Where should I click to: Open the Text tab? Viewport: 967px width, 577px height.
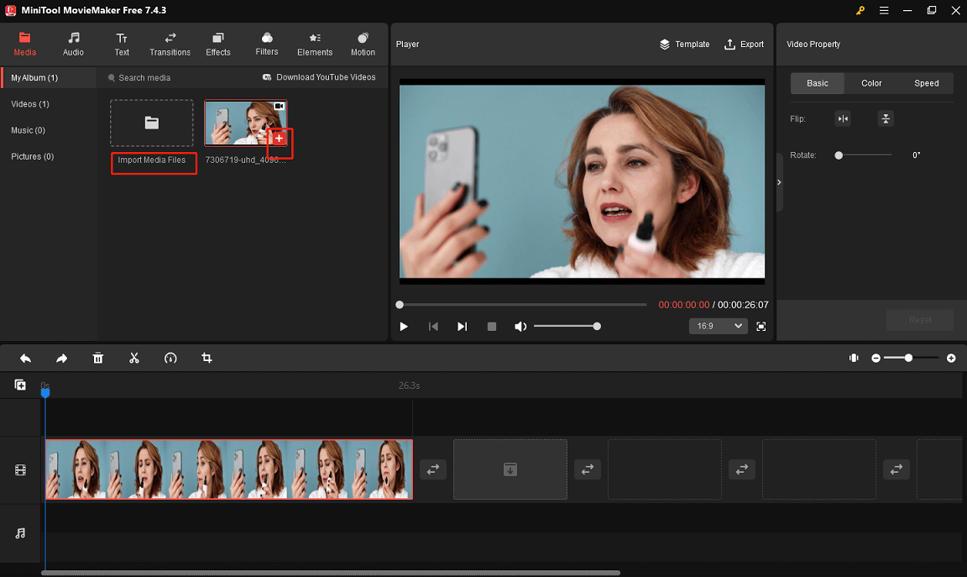point(122,45)
